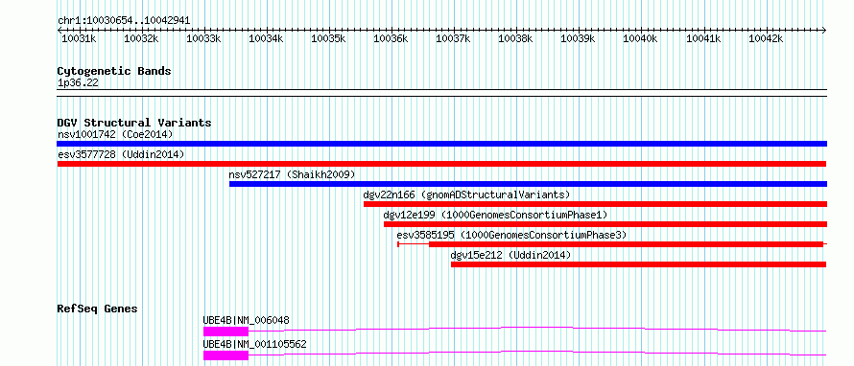Open the esv3585195 (1000GenomesConsortiumPhase3) label
Viewport: 854px width, 366px height.
(512, 235)
